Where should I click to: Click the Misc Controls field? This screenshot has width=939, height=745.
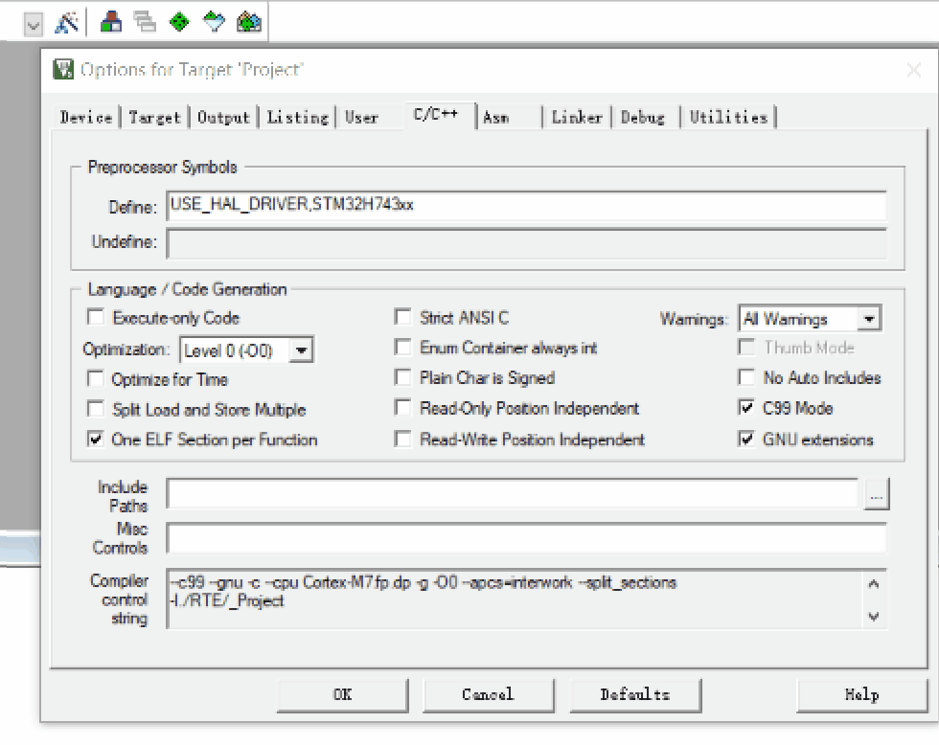click(526, 538)
